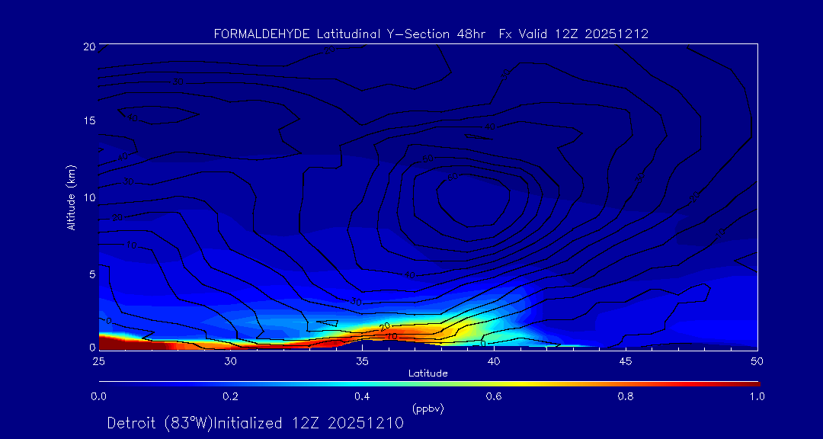Click the 0.6 colorbar tick label
The image size is (823, 439).
(494, 396)
